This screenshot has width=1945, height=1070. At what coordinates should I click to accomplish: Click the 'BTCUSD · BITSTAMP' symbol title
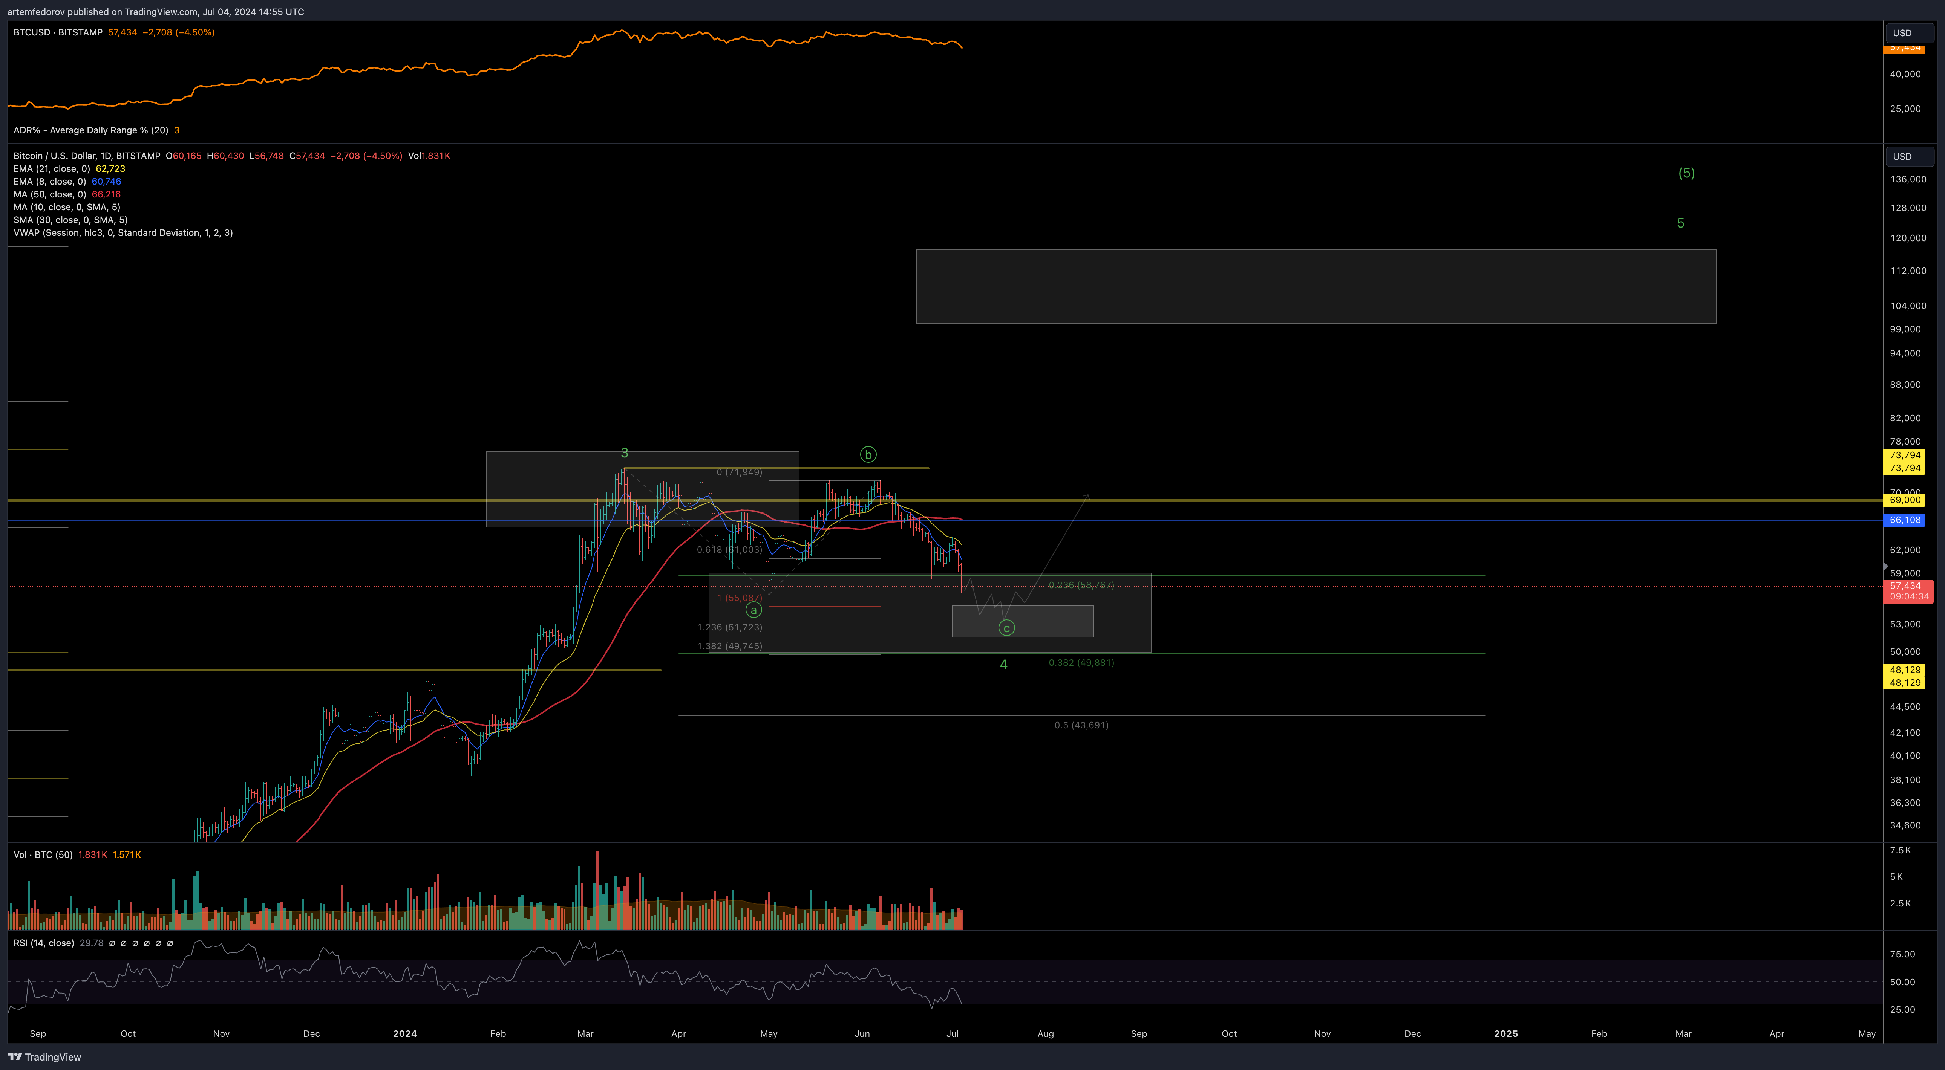point(58,32)
